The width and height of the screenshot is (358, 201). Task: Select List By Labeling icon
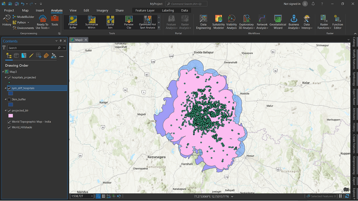pyautogui.click(x=46, y=55)
